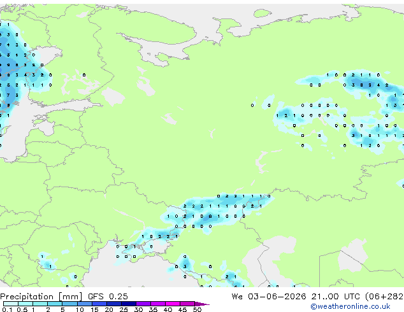Select the 2–5 mm legend color segment
The image size is (404, 312).
pos(55,304)
